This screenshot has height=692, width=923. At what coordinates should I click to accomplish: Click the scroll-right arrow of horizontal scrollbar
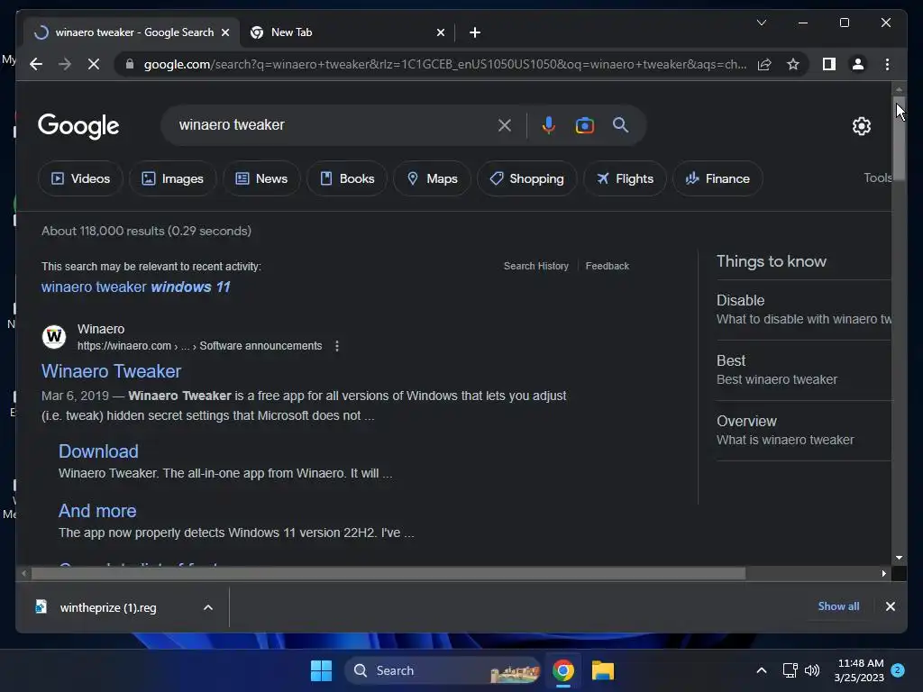[x=883, y=574]
